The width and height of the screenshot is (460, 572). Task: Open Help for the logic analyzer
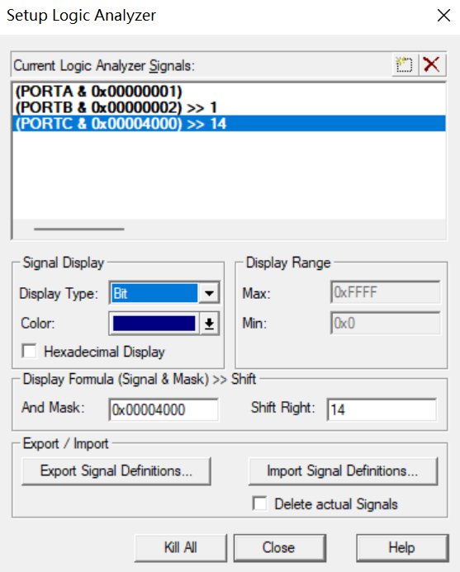(402, 547)
